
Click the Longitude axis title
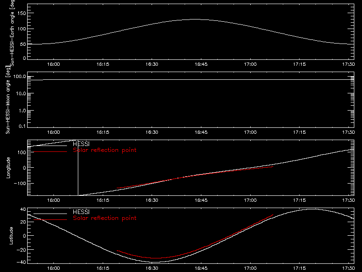8,168
